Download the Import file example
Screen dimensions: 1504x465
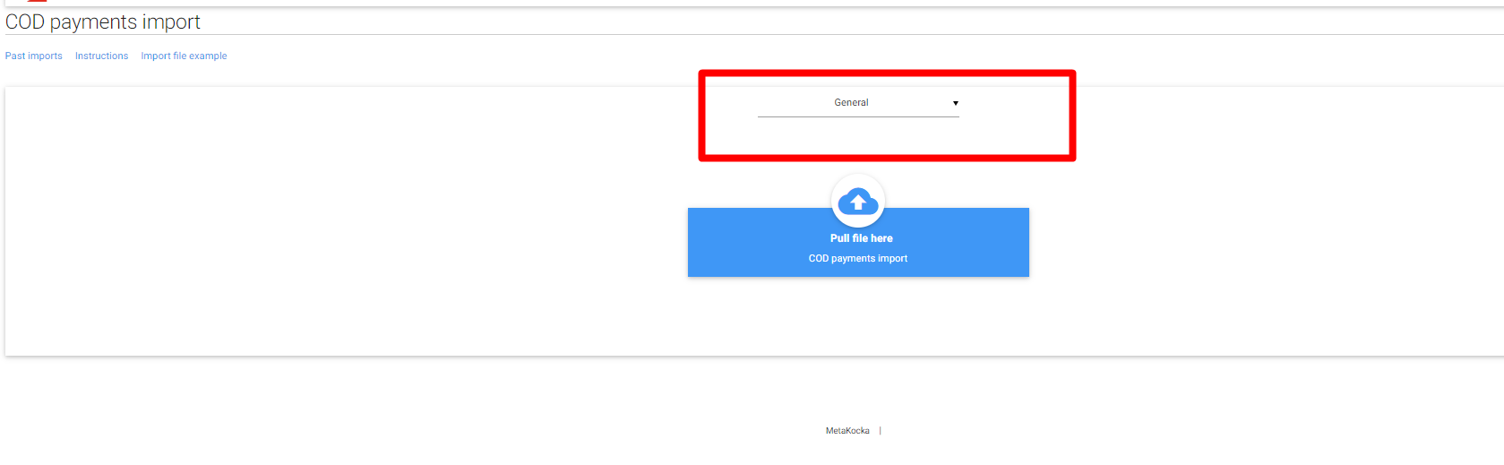tap(184, 56)
